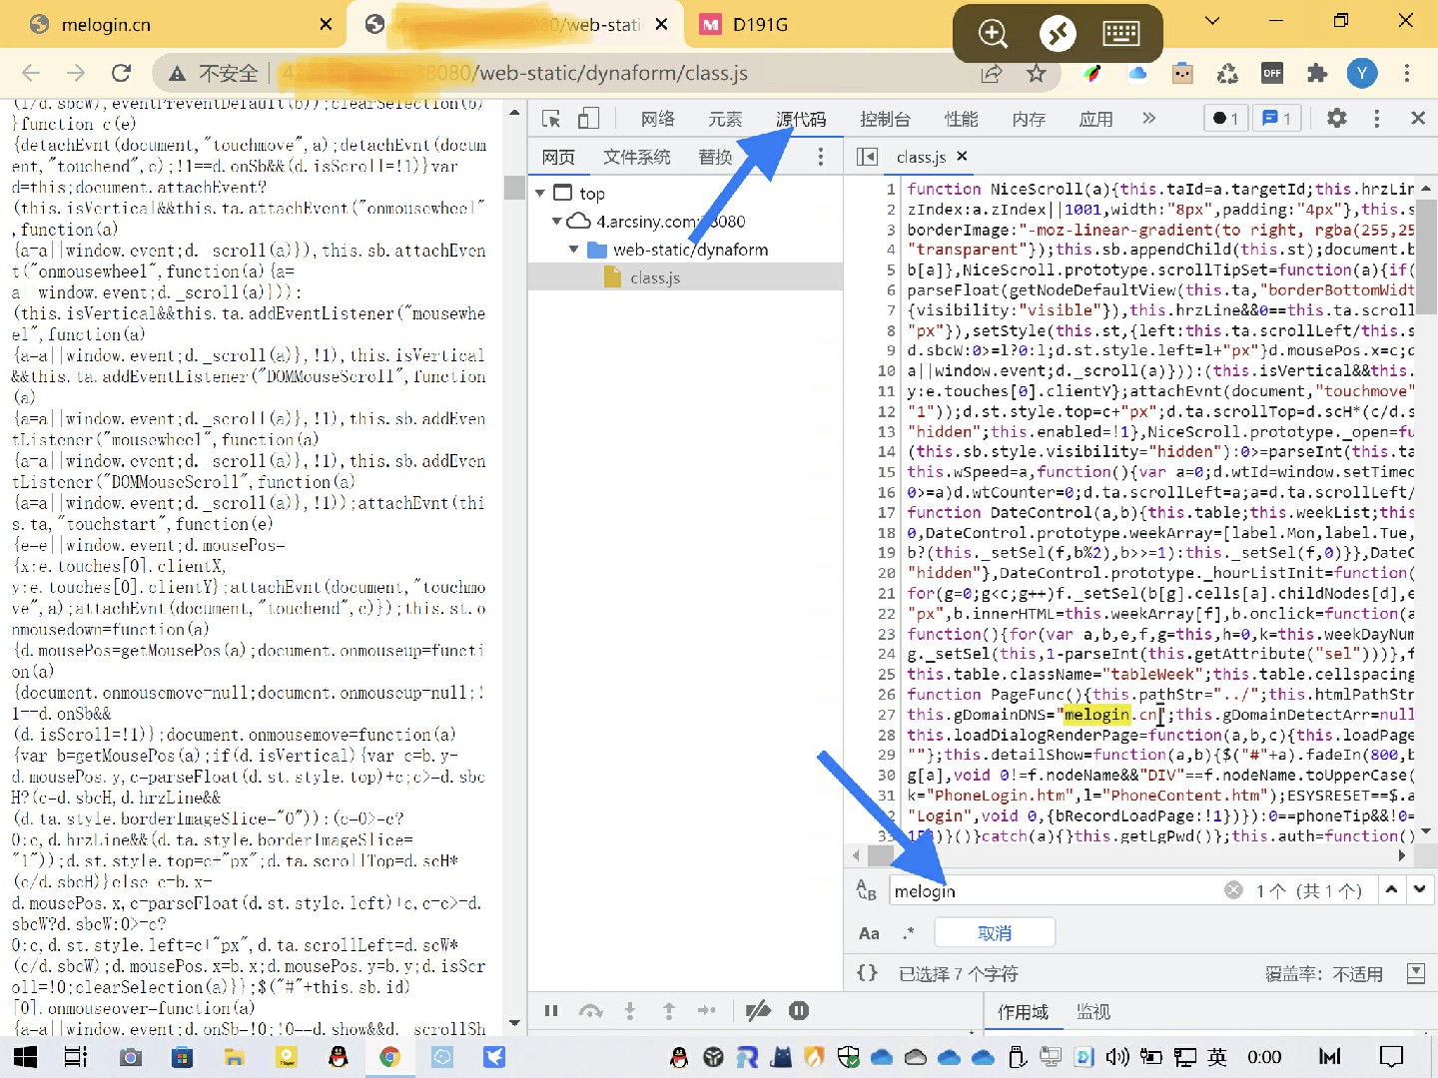Switch to the 控制台 tab
Screen dimensions: 1438x1078
[885, 119]
